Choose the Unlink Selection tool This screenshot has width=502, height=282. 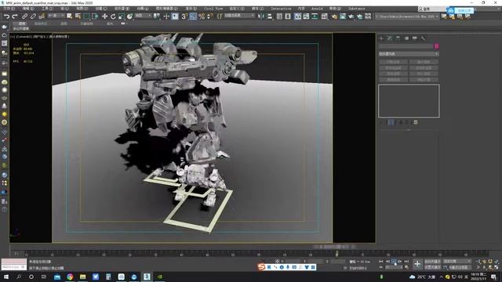[33, 16]
